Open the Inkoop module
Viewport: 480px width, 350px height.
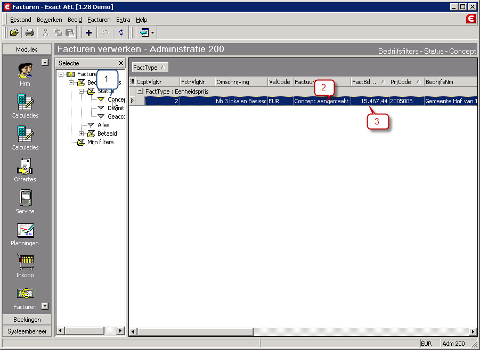(25, 265)
